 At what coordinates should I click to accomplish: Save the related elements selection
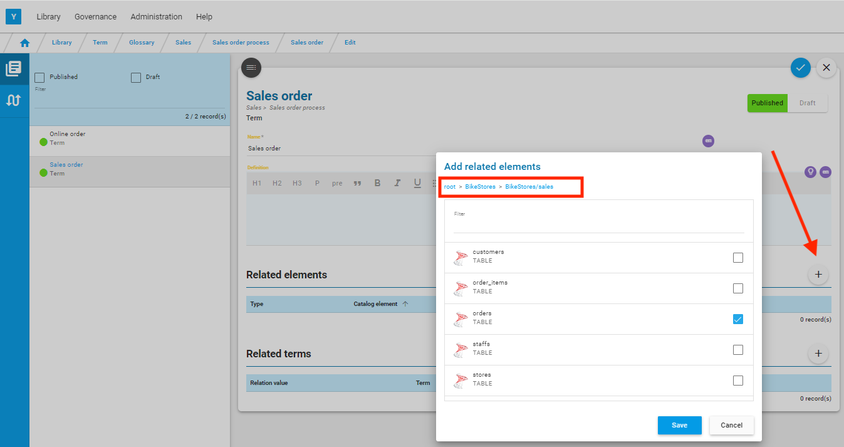tap(680, 425)
